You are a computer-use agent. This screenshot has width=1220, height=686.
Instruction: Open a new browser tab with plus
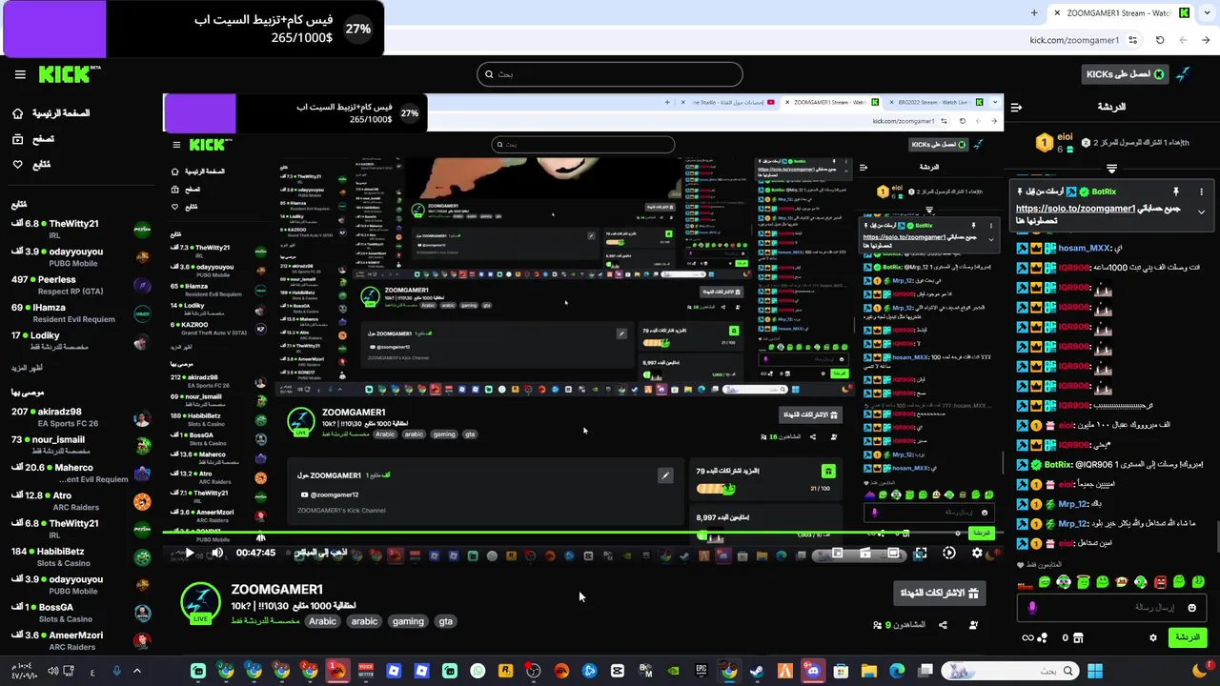(x=1034, y=12)
